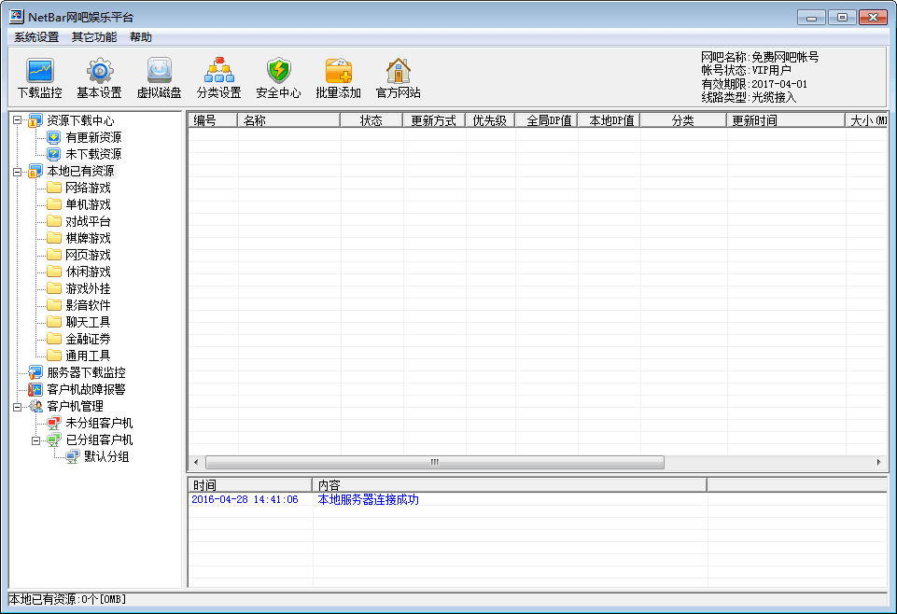
Task: Click the 基本设置 gear icon
Action: 99,78
